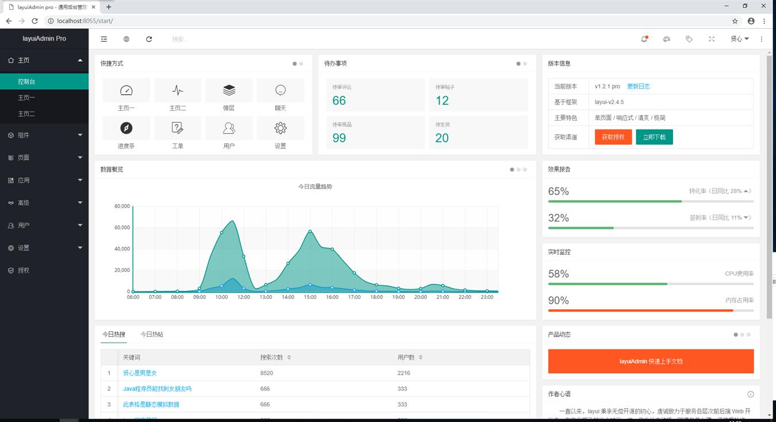This screenshot has width=776, height=422.
Task: Expand the 页面 sidebar menu
Action: (44, 158)
